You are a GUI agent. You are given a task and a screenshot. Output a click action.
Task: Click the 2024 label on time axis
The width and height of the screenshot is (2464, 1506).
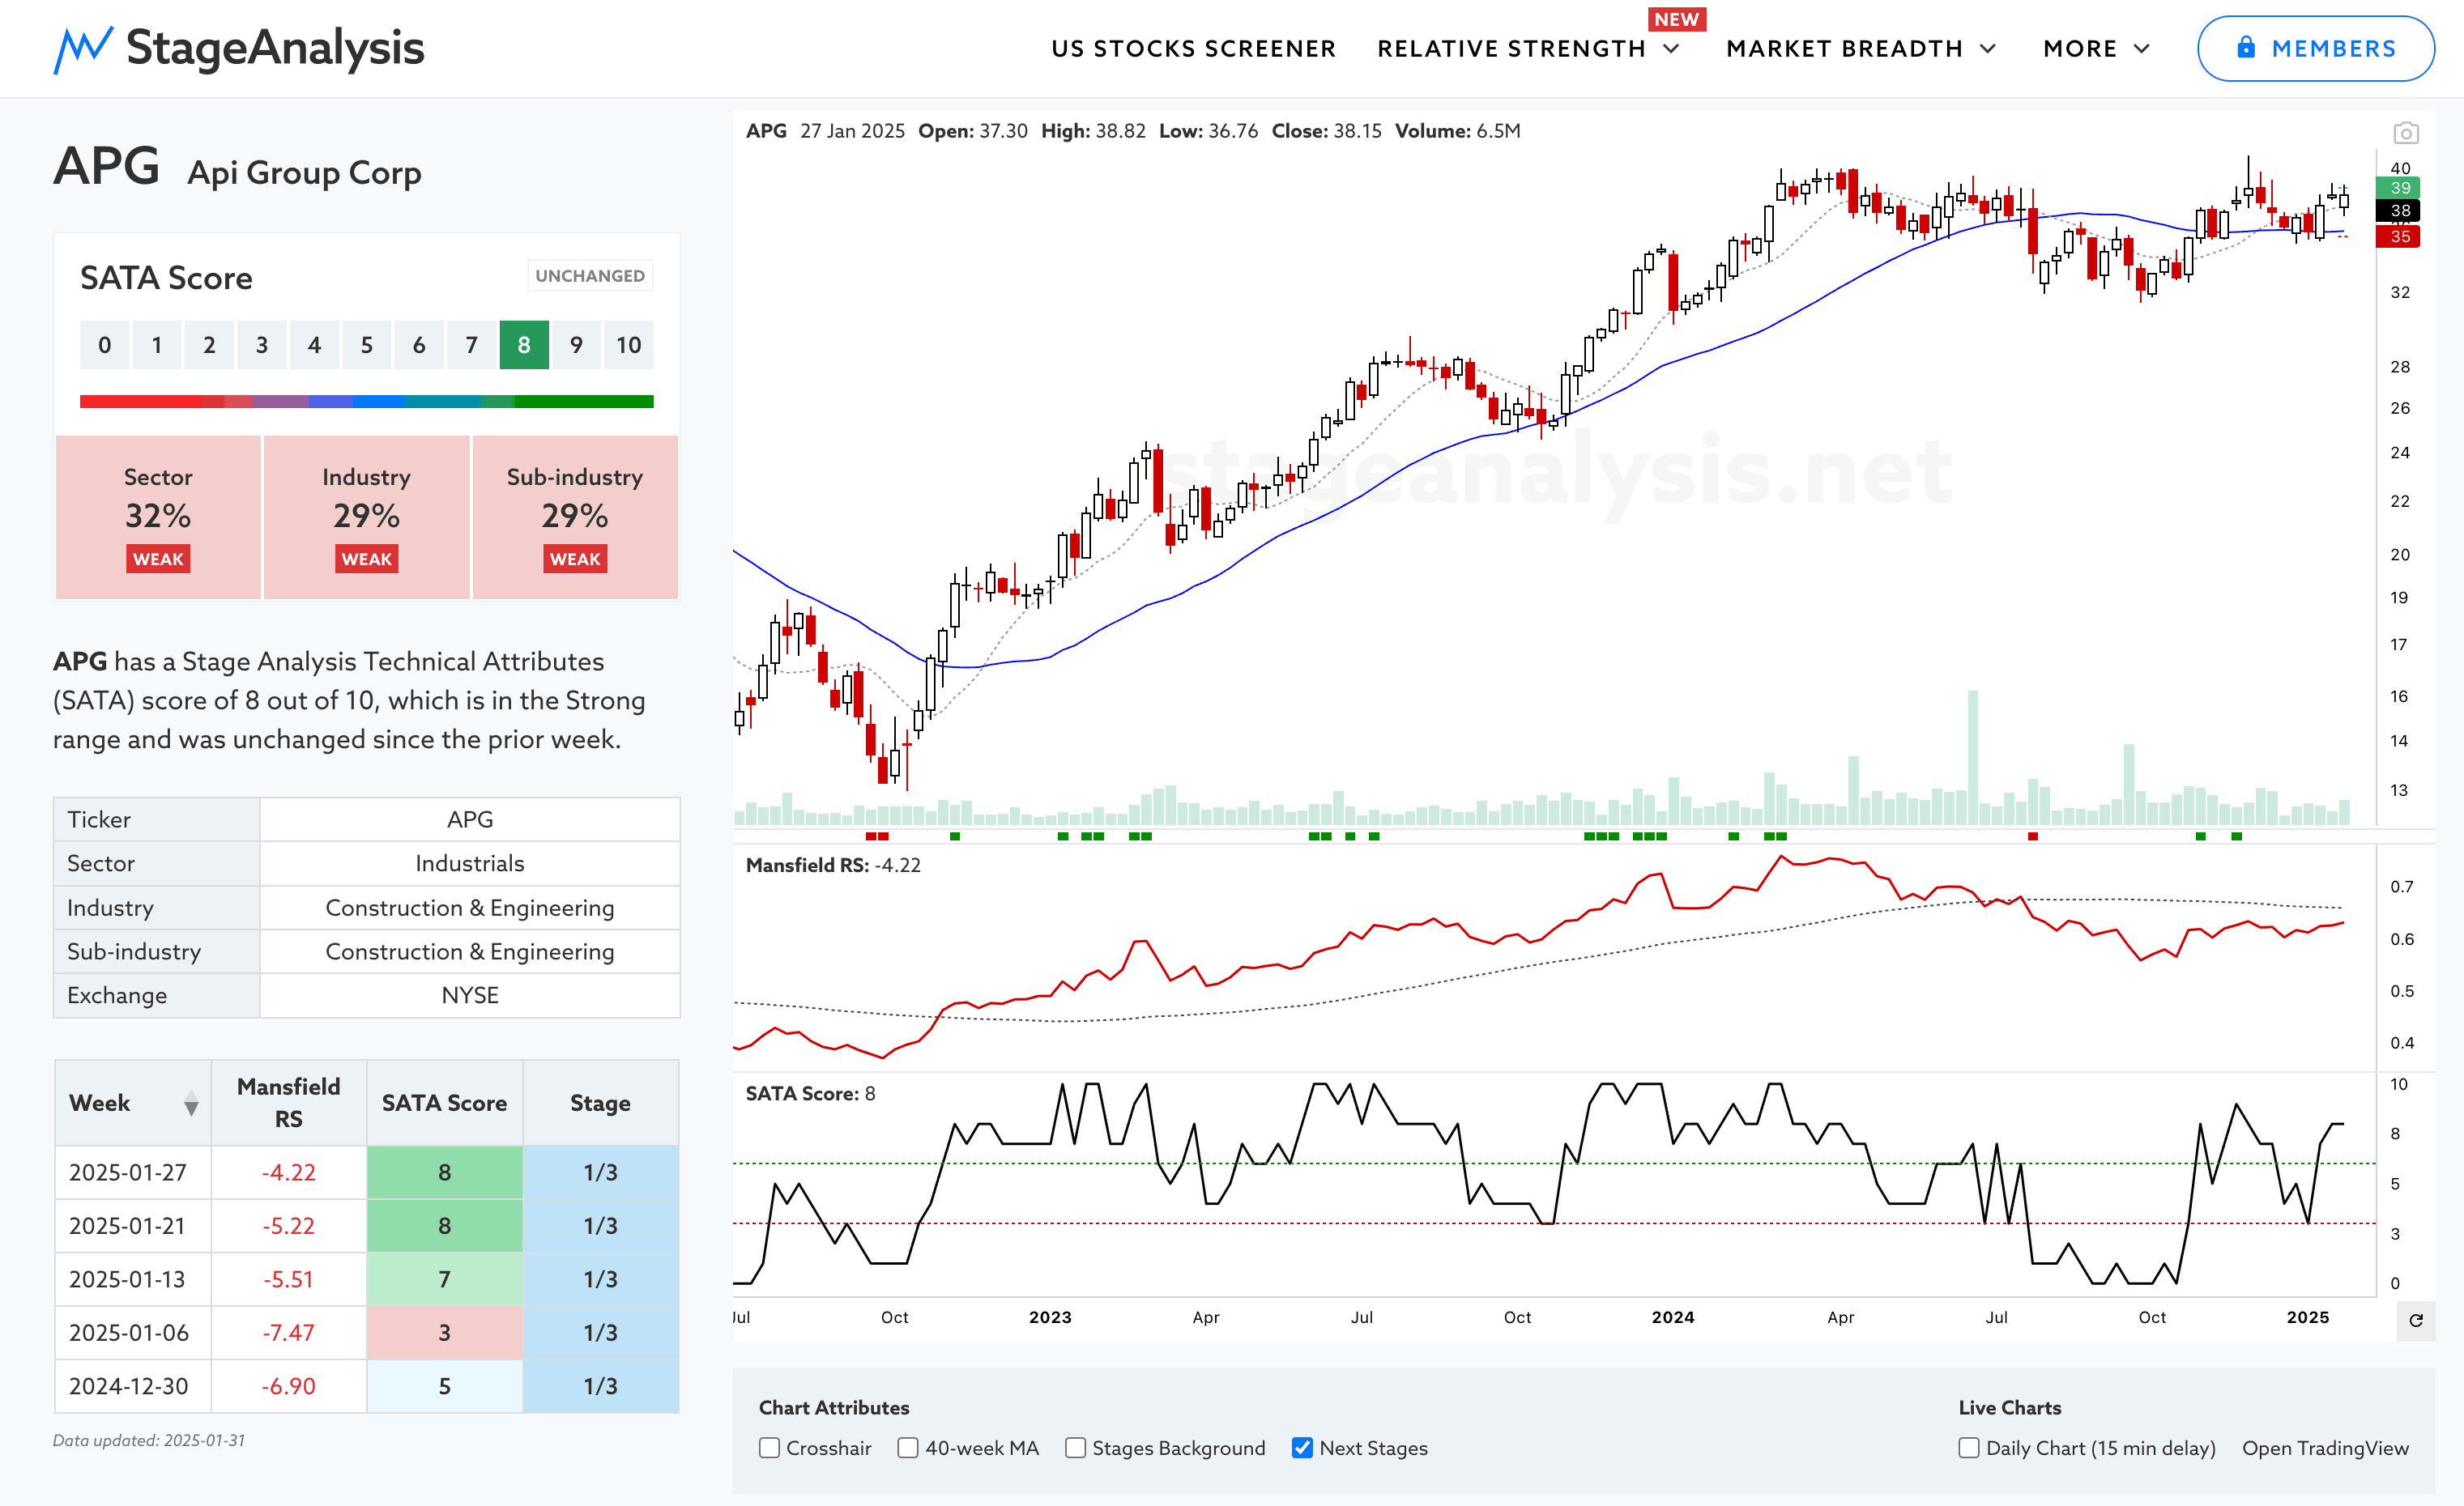click(x=1673, y=1317)
